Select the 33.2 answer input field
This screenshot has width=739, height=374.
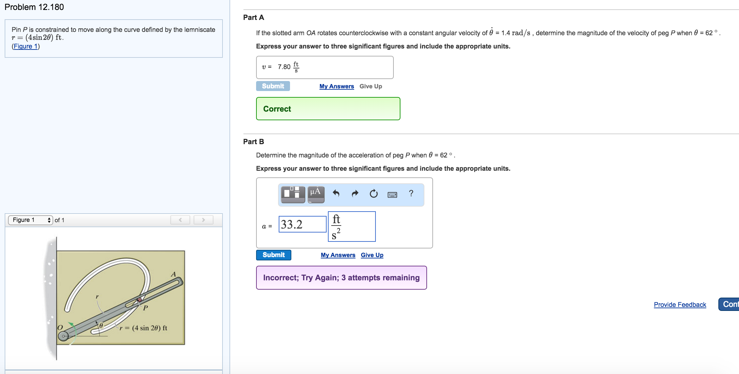[302, 224]
